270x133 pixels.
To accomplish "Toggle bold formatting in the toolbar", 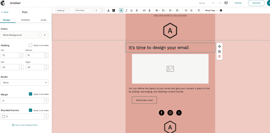I will click(x=121, y=11).
